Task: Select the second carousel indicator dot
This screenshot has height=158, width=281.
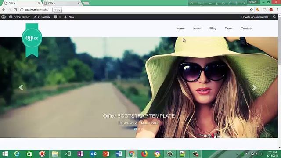Action: [139, 129]
